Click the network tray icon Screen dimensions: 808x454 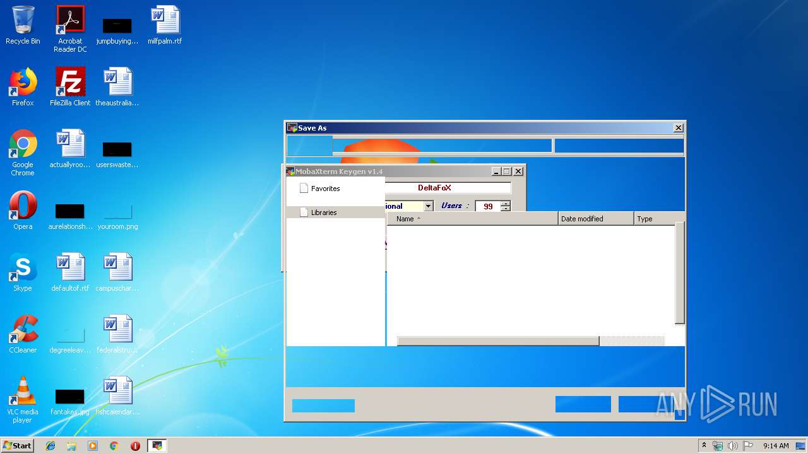click(x=718, y=446)
